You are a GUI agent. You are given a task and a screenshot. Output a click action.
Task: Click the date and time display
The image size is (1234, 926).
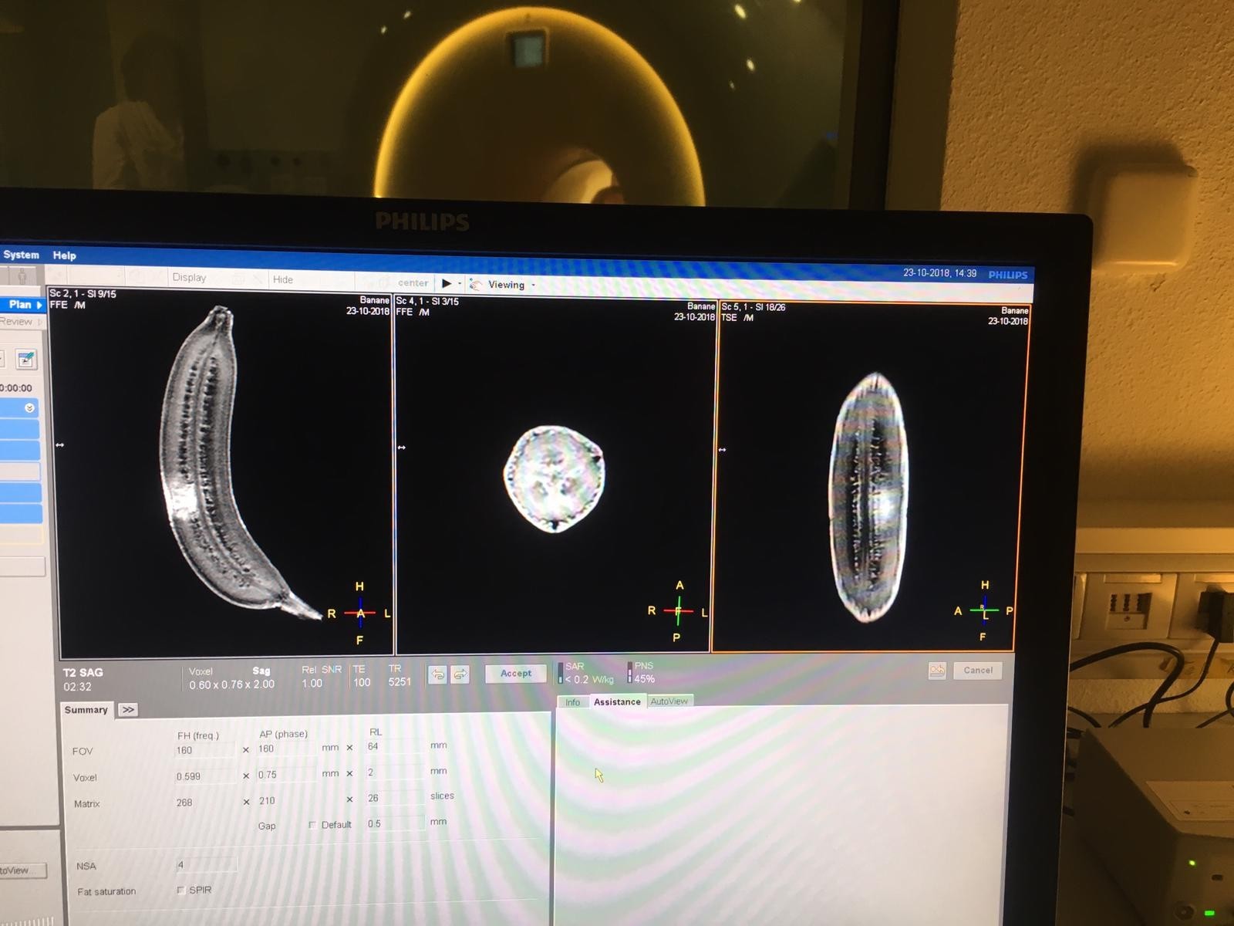tap(939, 273)
